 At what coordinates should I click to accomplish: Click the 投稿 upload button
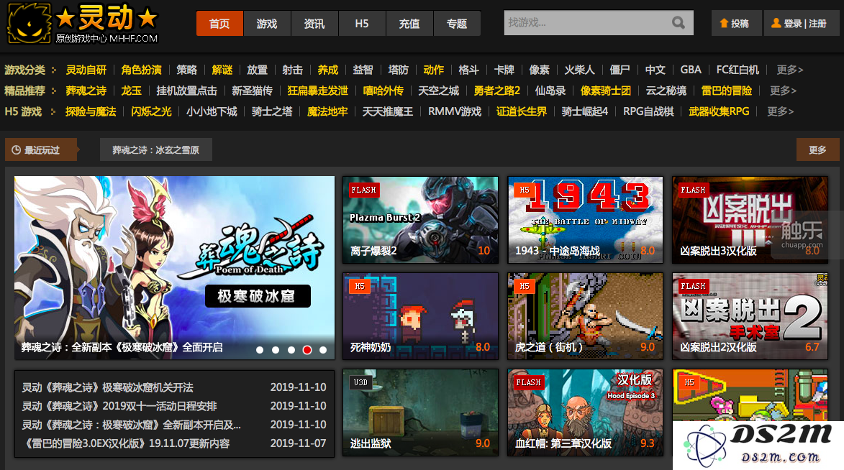[x=736, y=23]
